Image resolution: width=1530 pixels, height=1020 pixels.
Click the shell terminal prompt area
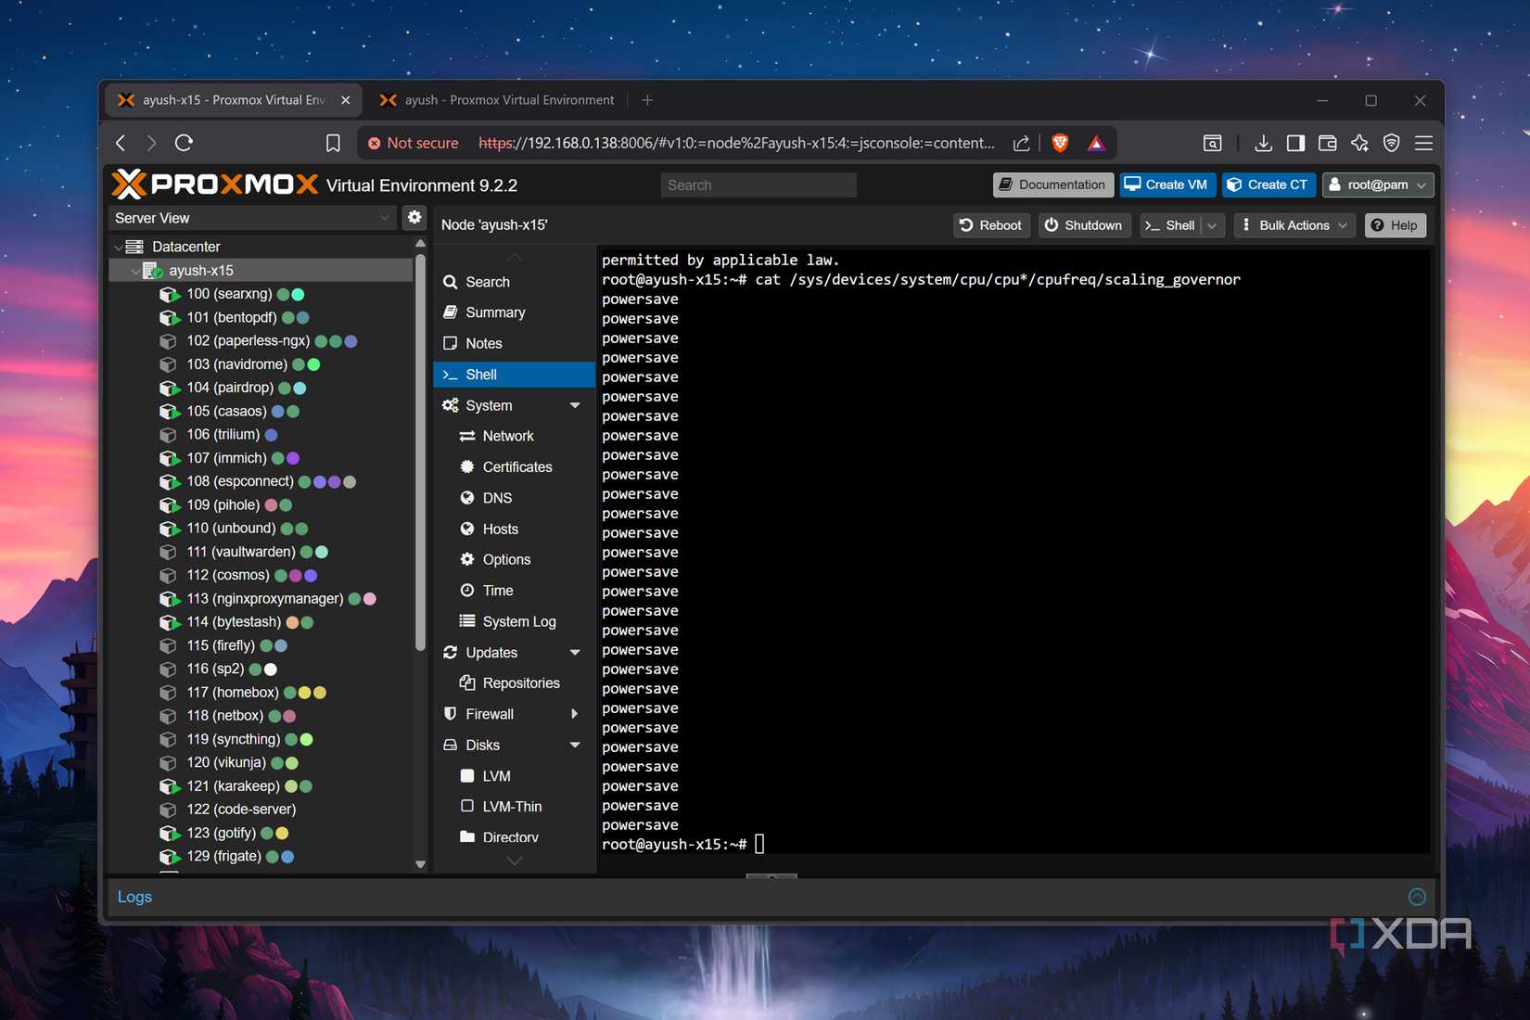[x=759, y=844]
